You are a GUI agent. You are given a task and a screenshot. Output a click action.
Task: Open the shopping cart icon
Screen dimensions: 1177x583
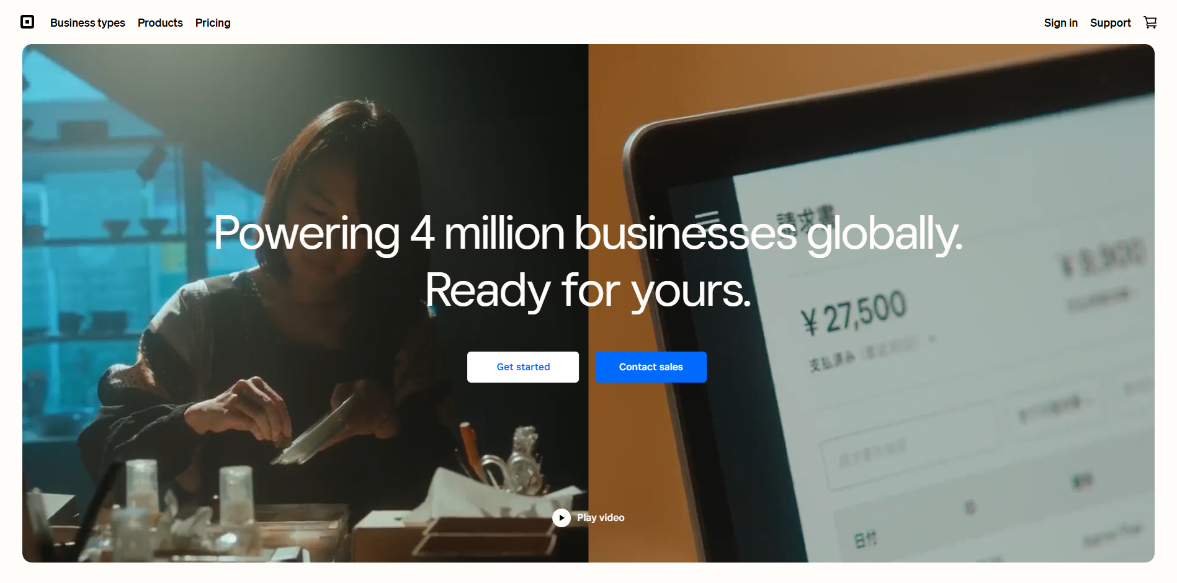coord(1150,22)
